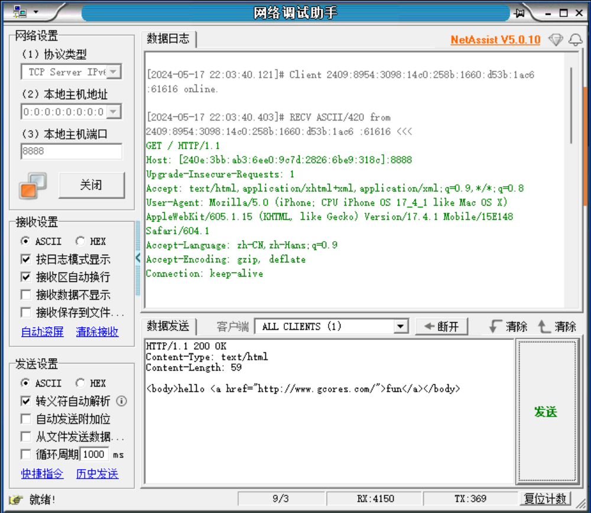
Task: Open the ALL CLIENTS dropdown
Action: click(401, 327)
